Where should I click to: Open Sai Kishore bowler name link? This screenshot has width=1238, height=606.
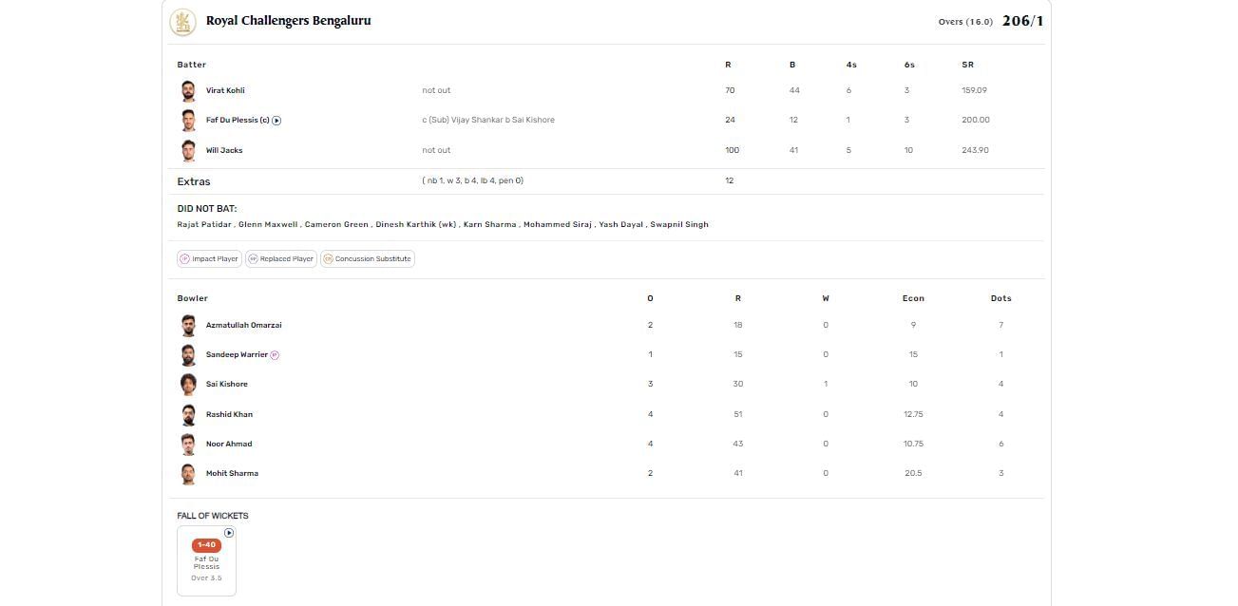pyautogui.click(x=227, y=385)
